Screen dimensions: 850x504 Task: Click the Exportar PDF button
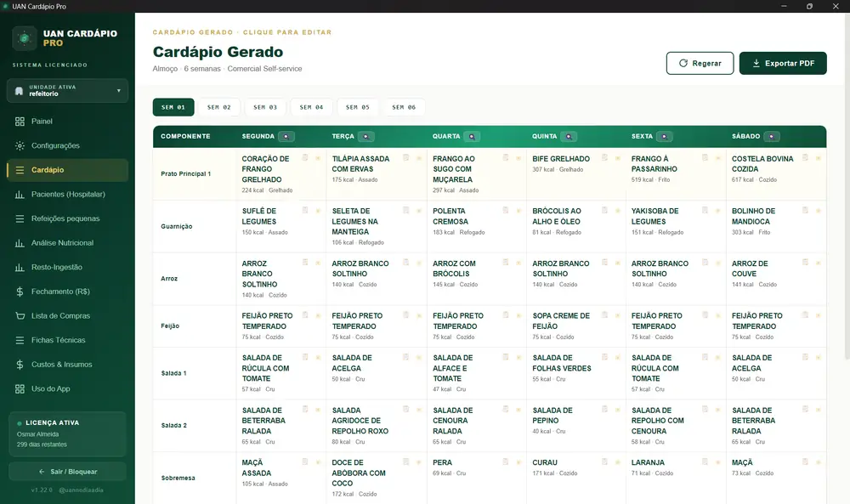tap(783, 64)
